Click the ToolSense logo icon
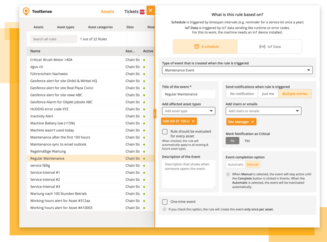 pos(26,11)
